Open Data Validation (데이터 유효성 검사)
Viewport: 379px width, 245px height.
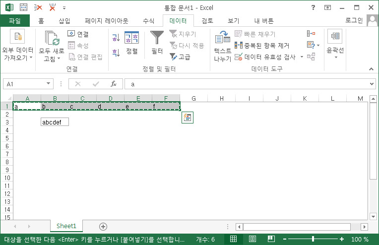pyautogui.click(x=265, y=57)
